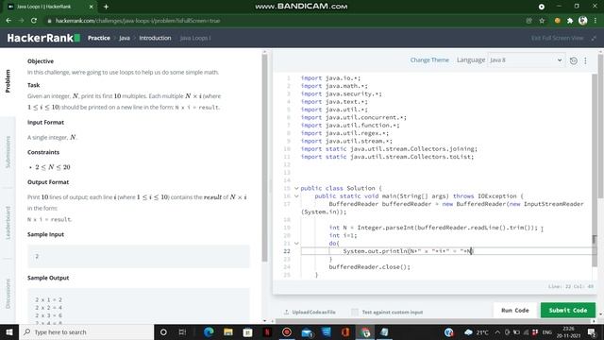The image size is (604, 340).
Task: Click the HackerRank logo
Action: pos(43,38)
